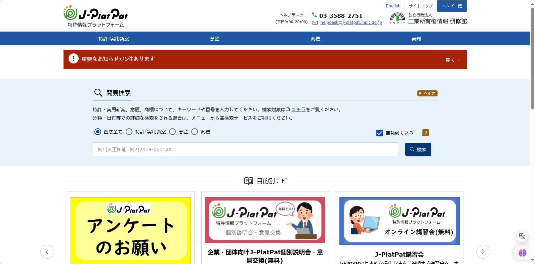
Task: Click the orange ヘルプ button in 簡易検索
Action: [x=427, y=93]
